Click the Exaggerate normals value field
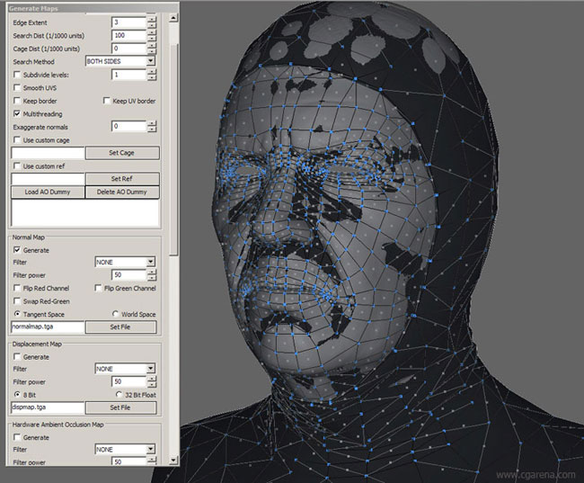The image size is (584, 483). coord(128,126)
